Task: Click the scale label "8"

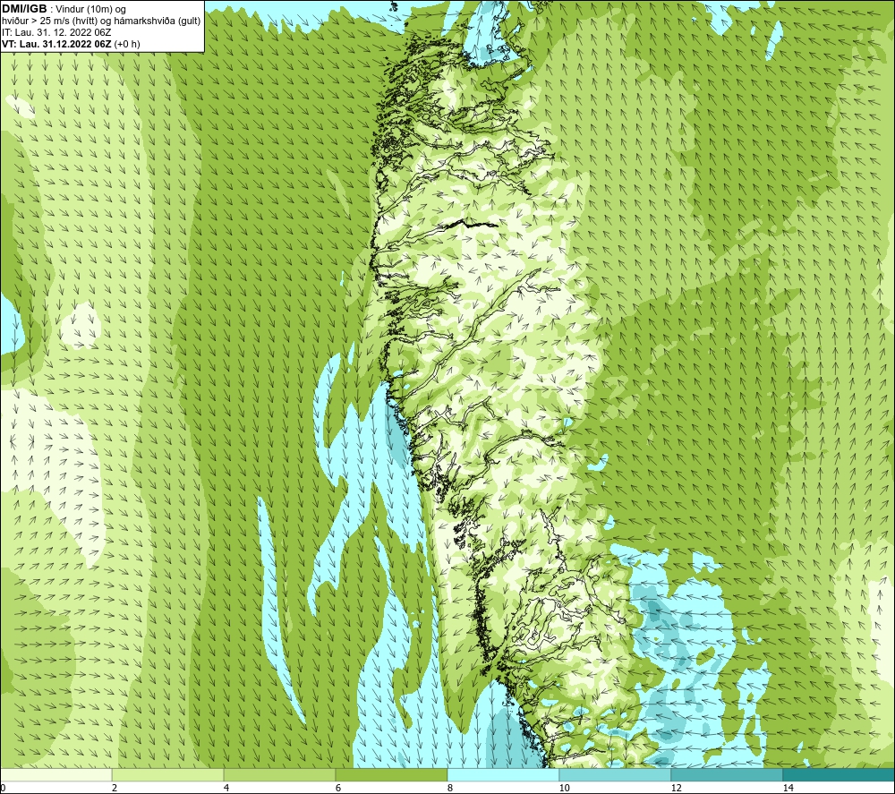Action: pyautogui.click(x=450, y=788)
